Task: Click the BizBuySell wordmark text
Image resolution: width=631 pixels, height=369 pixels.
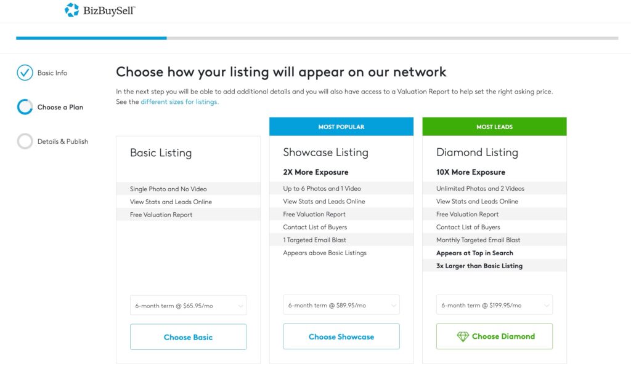Action: point(109,11)
